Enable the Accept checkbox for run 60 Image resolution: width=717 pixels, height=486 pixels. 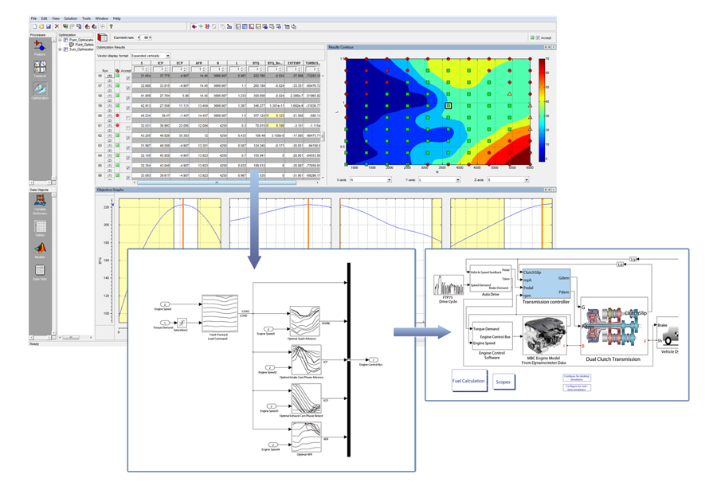[128, 117]
